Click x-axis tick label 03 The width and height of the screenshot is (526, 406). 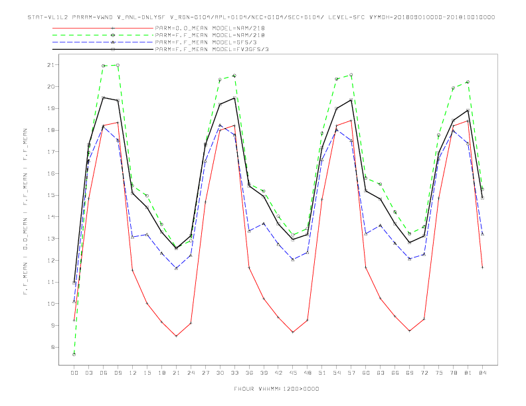point(88,373)
